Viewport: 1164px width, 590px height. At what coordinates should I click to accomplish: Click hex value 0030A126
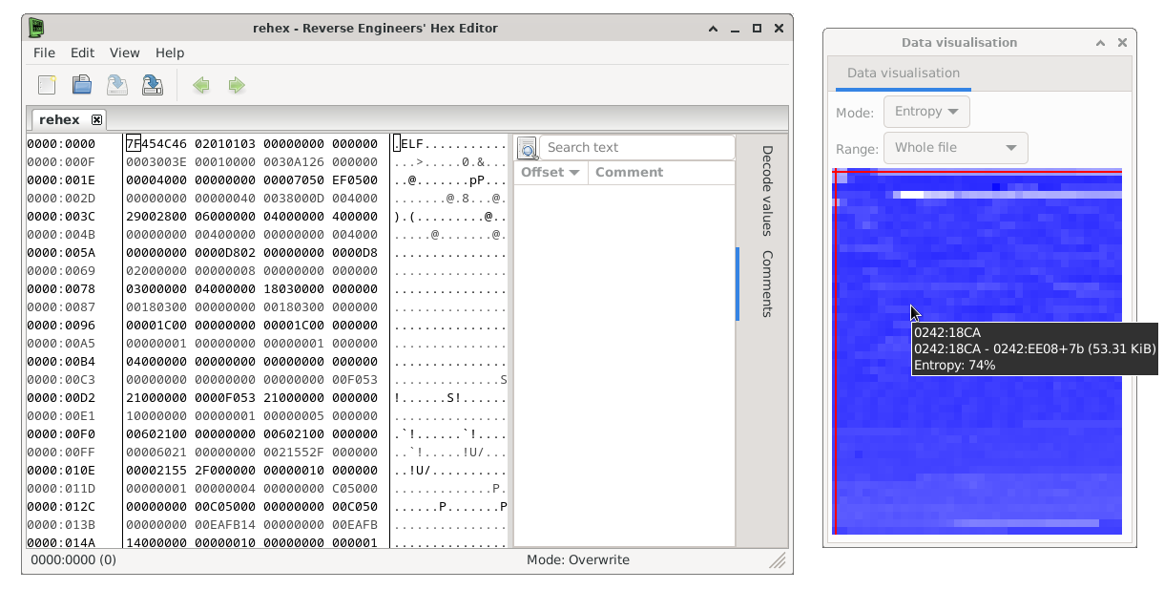point(294,162)
